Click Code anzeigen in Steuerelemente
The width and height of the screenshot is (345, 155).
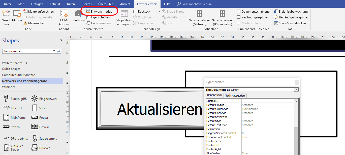[98, 23]
